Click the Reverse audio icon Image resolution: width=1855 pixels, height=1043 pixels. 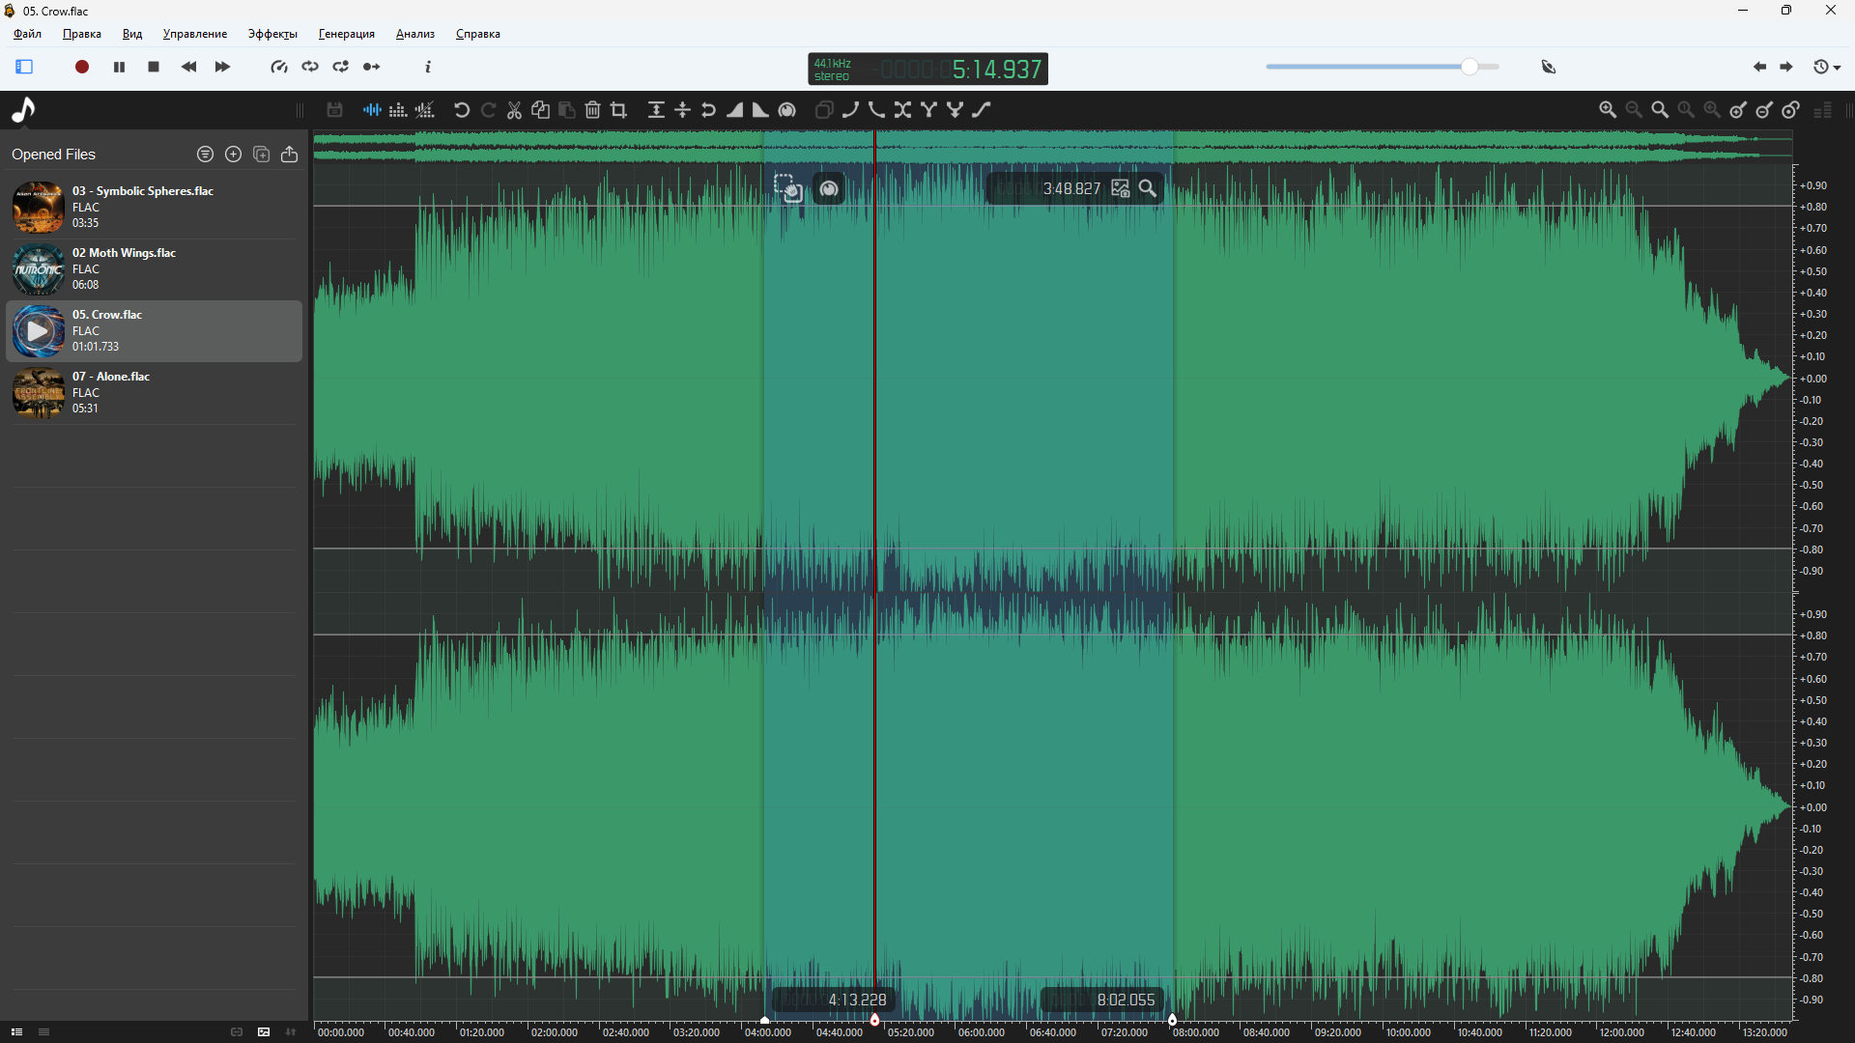pos(708,110)
